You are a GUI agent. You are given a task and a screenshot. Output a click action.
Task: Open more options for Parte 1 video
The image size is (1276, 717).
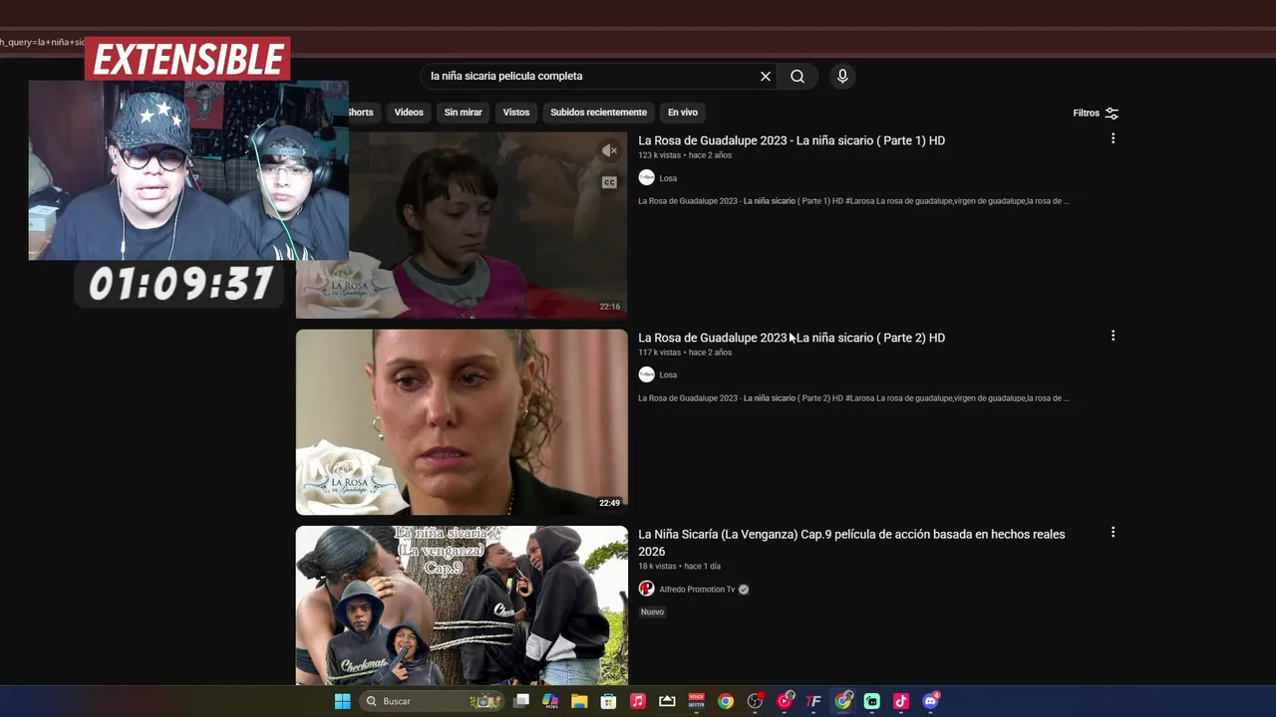click(1113, 138)
